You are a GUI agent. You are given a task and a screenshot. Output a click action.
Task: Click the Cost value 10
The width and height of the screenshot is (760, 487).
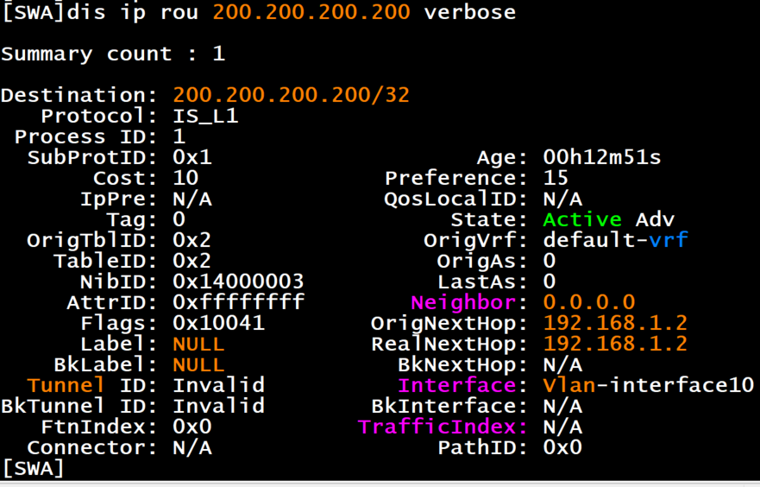(x=185, y=179)
